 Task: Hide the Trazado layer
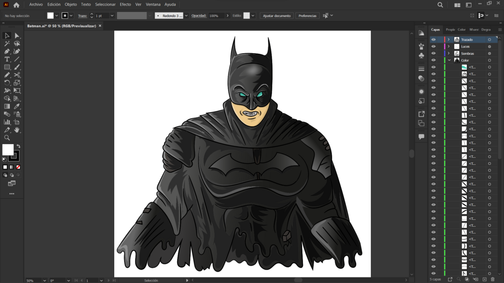[x=434, y=40]
